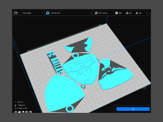Switch to left side view icon
Image resolution: width=163 pixels, height=122 pixels.
[x=27, y=112]
